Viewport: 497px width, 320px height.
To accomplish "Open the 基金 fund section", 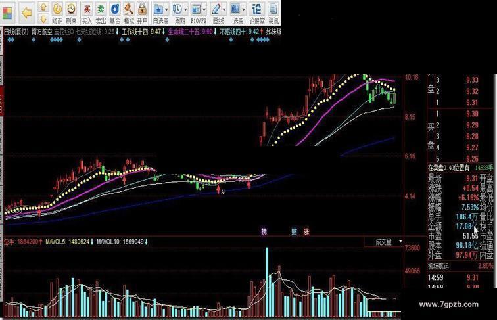I will [x=115, y=13].
